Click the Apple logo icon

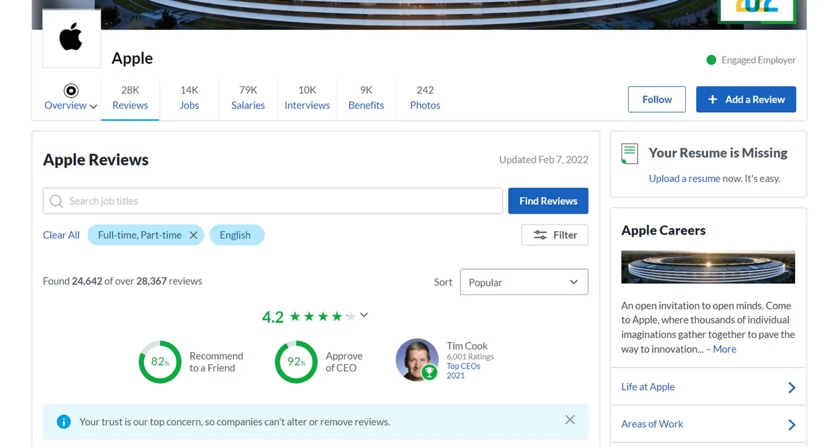[x=71, y=38]
